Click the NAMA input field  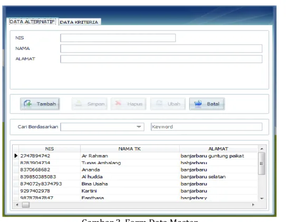point(161,48)
